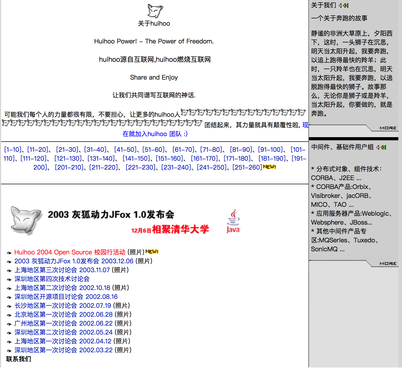Viewport: 402px width, 368px height.
Task: Open 北京地区第一次讨论会 2002.06.28 link
Action: [x=63, y=315]
